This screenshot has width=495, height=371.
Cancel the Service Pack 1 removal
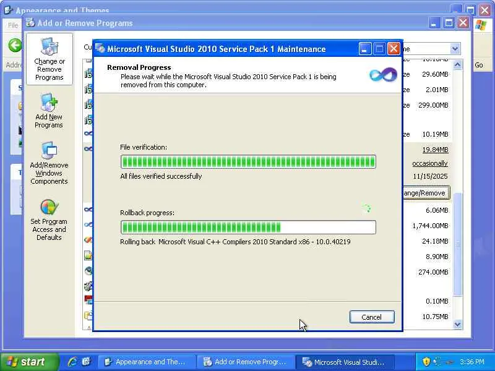click(x=372, y=317)
